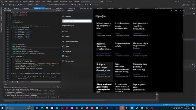Open the Справка menu in Visual Studio

coord(76,2)
